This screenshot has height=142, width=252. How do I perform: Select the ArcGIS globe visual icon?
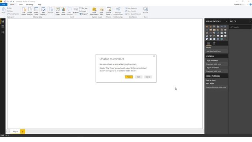click(x=222, y=39)
